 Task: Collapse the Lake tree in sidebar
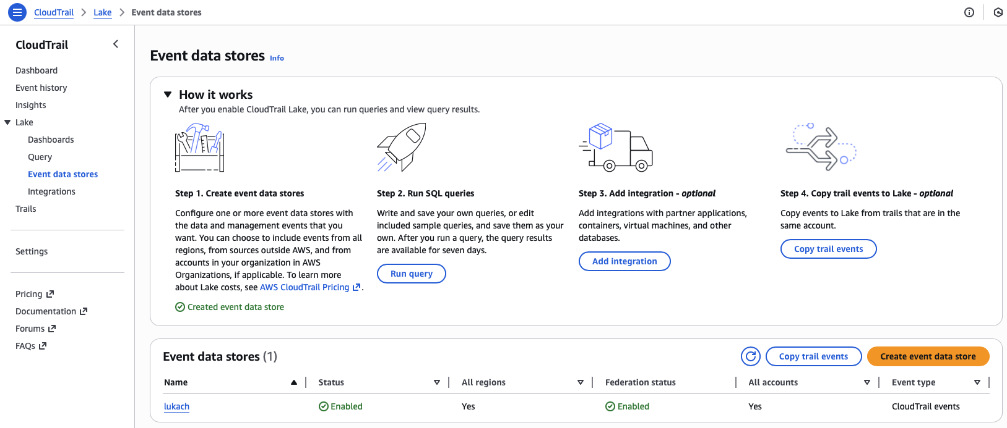click(x=8, y=122)
